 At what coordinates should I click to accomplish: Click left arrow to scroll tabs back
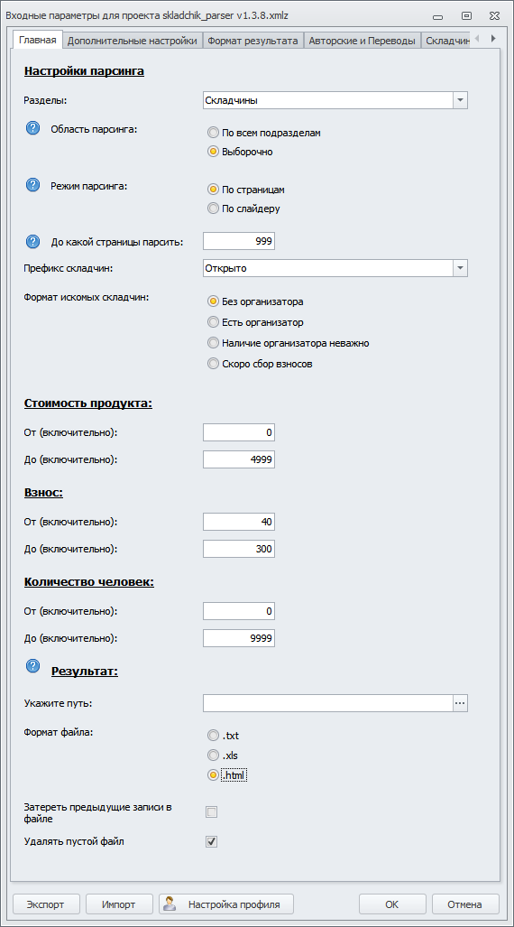point(477,39)
